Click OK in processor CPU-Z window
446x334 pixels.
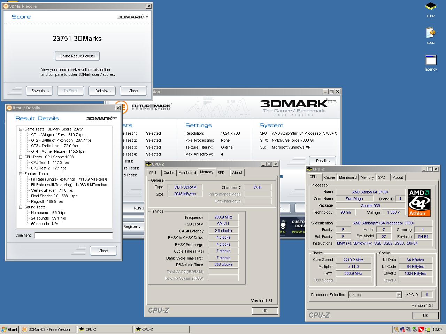[425, 316]
